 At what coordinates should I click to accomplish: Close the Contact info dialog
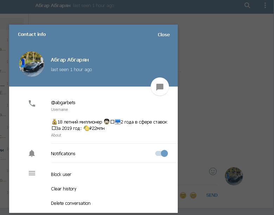point(164,35)
